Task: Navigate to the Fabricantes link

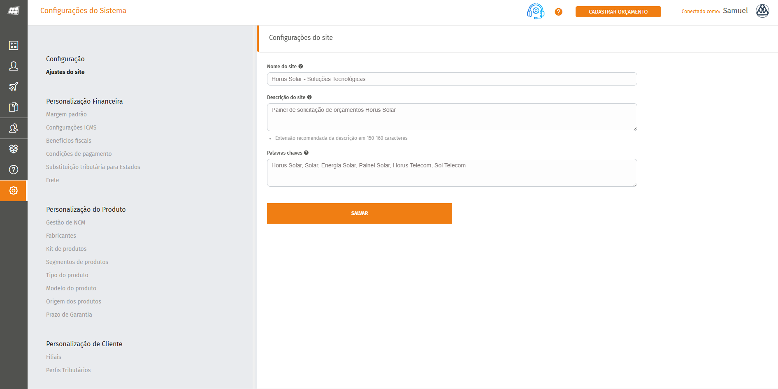Action: tap(61, 236)
